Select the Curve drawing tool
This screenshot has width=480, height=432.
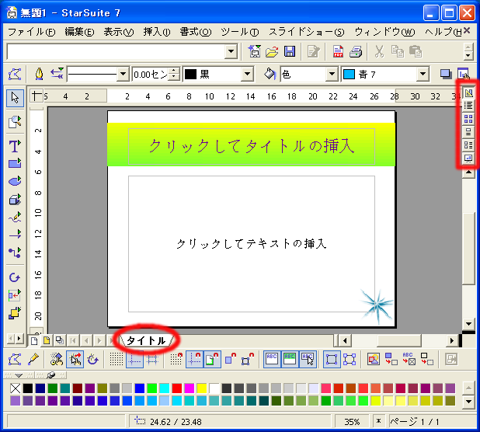tap(15, 218)
